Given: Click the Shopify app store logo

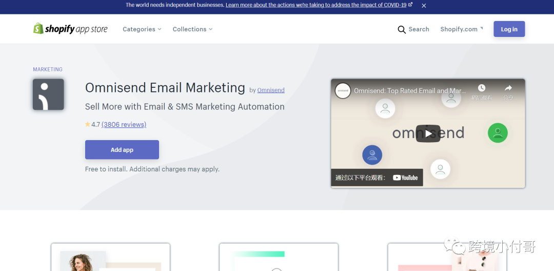Looking at the screenshot, I should [70, 29].
